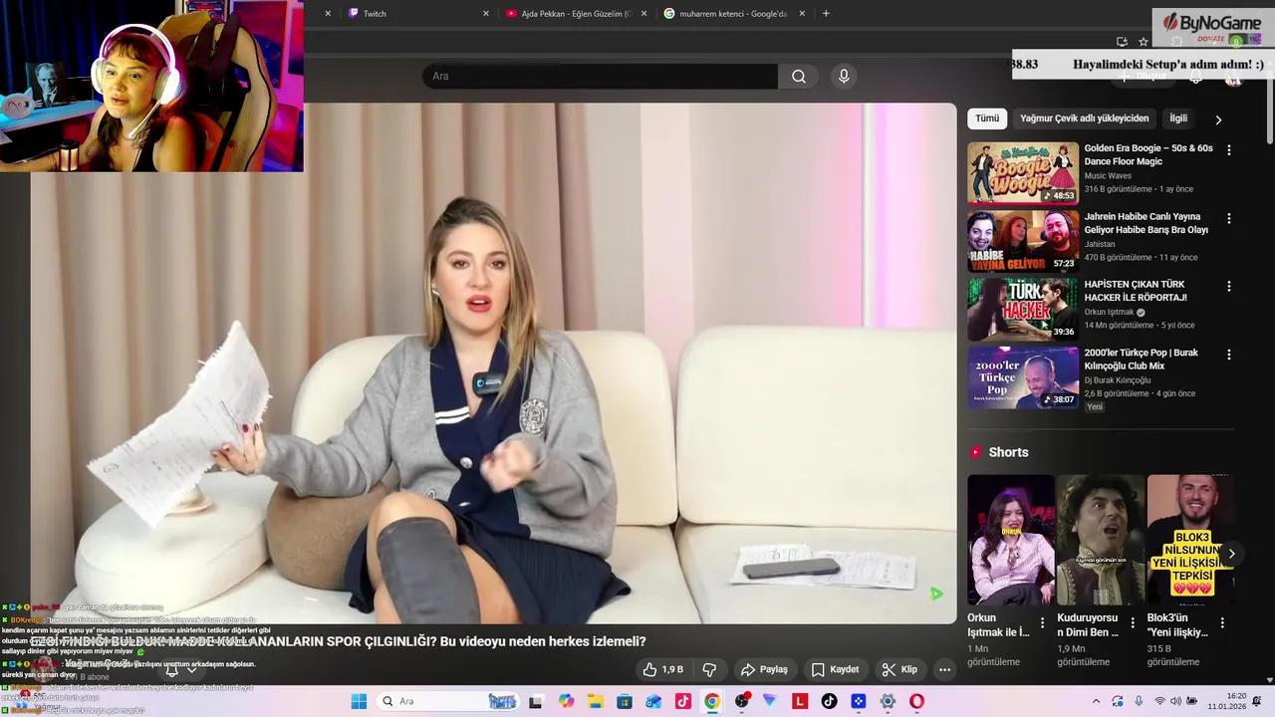
Task: Click the tray microphone icon
Action: coord(1139,702)
